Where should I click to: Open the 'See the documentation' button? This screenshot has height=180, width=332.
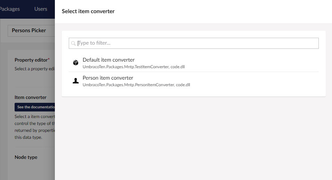click(35, 107)
